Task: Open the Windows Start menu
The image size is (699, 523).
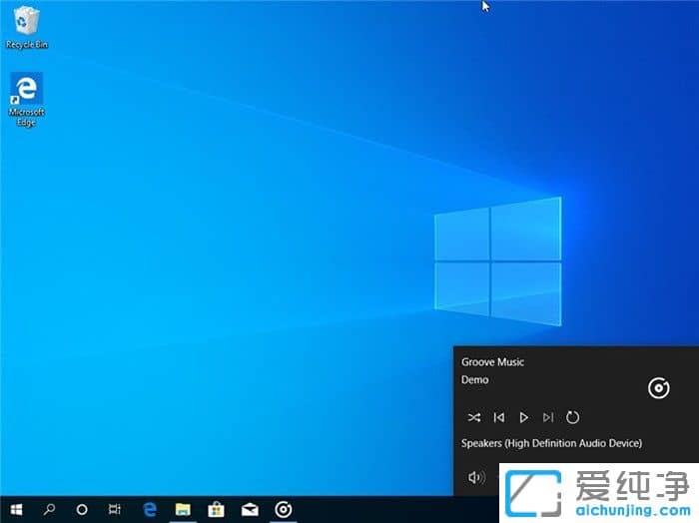Action: click(16, 509)
